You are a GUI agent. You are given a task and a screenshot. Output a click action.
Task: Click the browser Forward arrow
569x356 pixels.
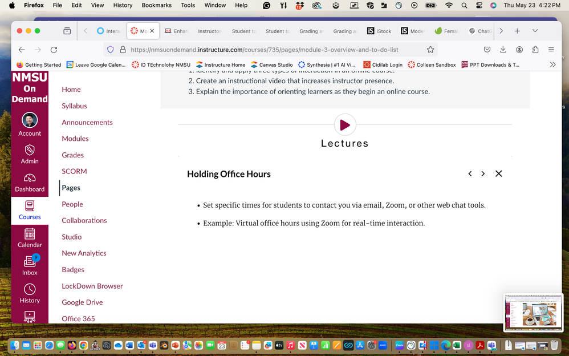pyautogui.click(x=38, y=50)
